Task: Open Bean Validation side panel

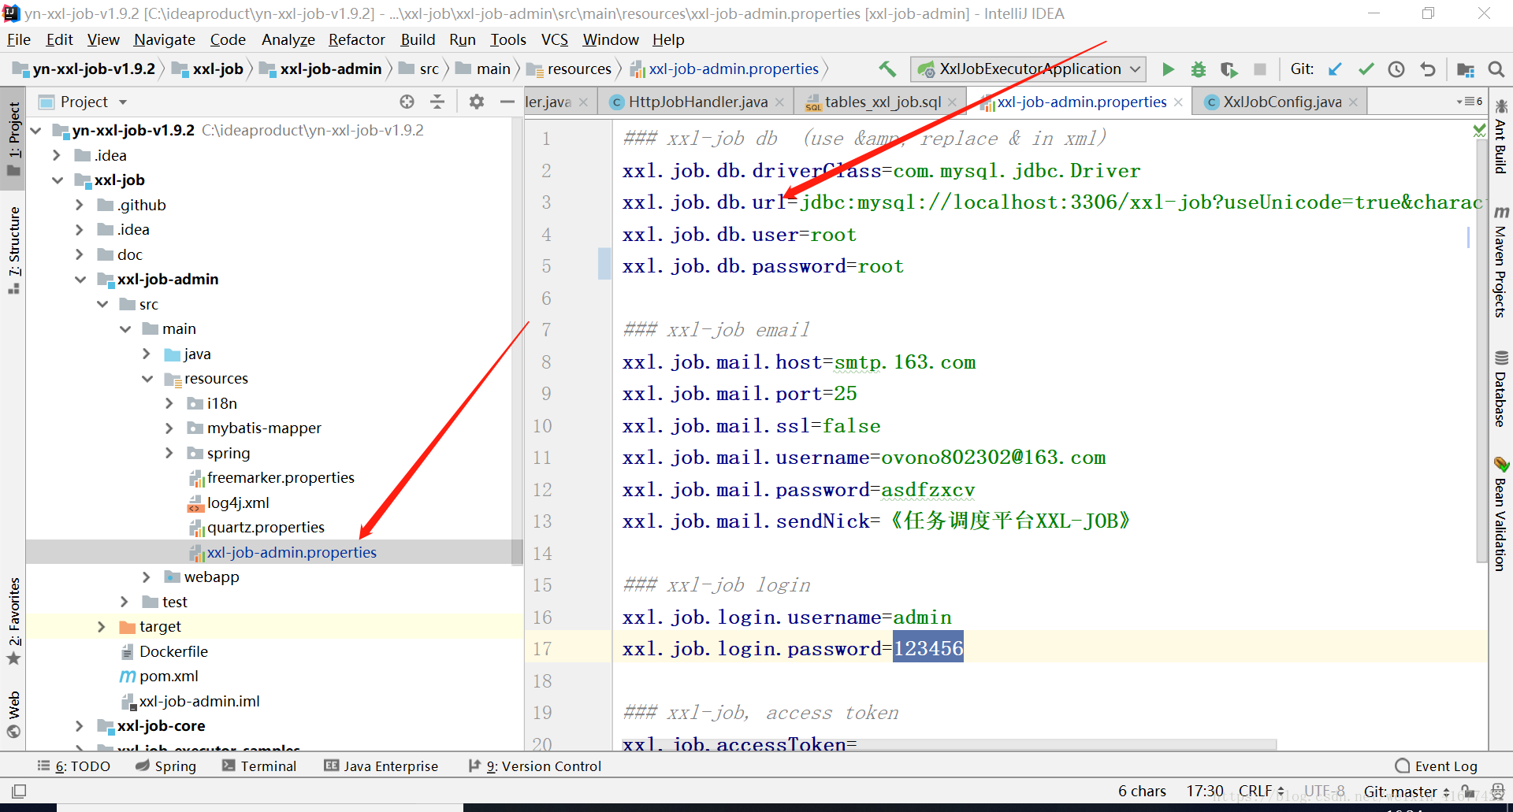Action: pos(1500,514)
